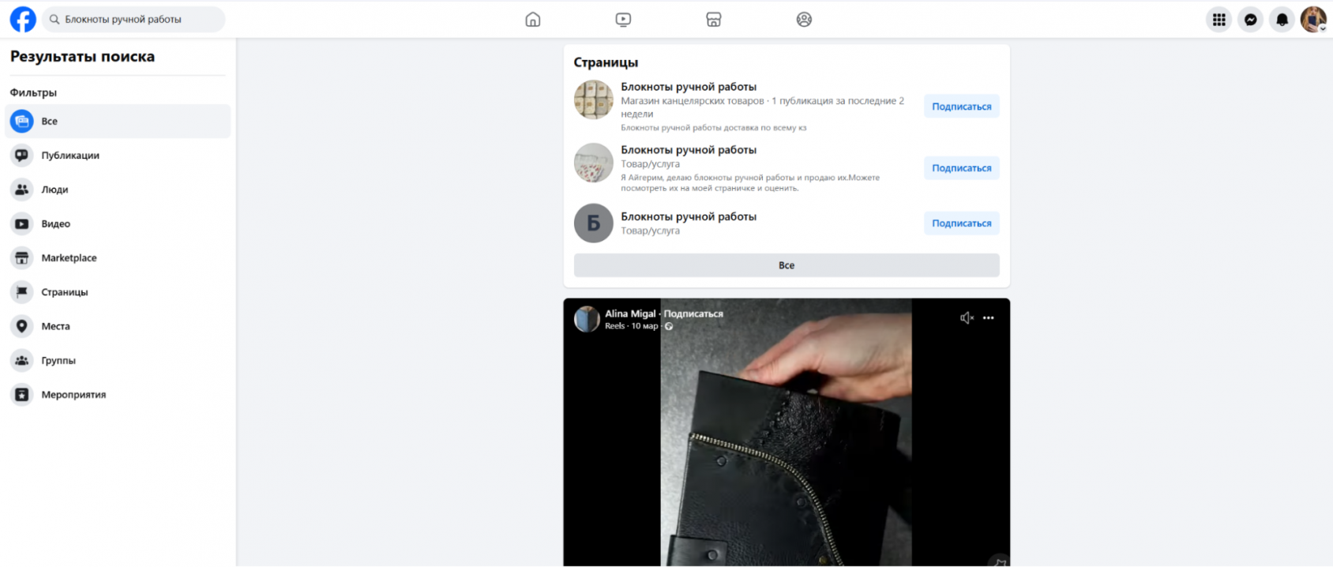Image resolution: width=1333 pixels, height=567 pixels.
Task: Select the Группы filter
Action: click(x=118, y=361)
